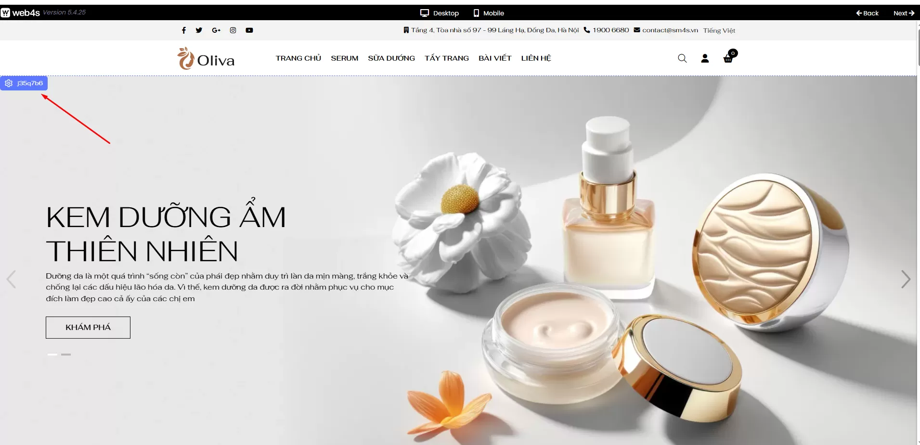Open the shopping cart basket
This screenshot has width=920, height=445.
click(728, 58)
